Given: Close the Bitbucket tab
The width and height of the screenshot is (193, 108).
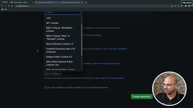Looking at the screenshot, I should [82, 2].
